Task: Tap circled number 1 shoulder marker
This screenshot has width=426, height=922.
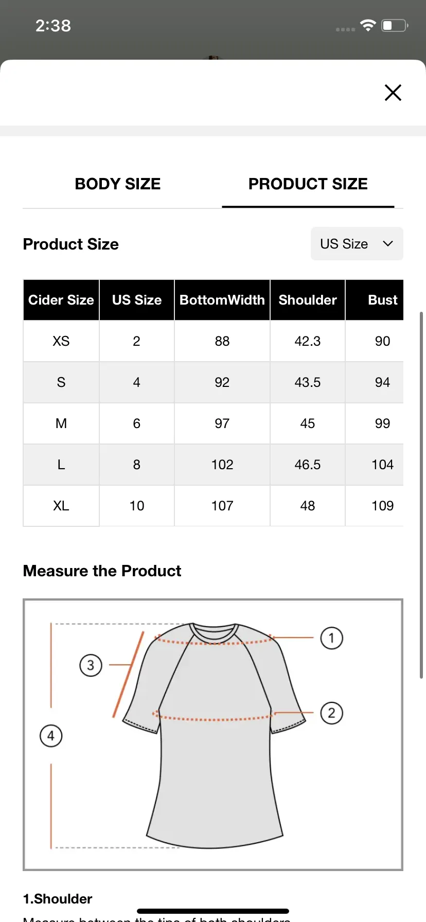Action: click(x=331, y=638)
